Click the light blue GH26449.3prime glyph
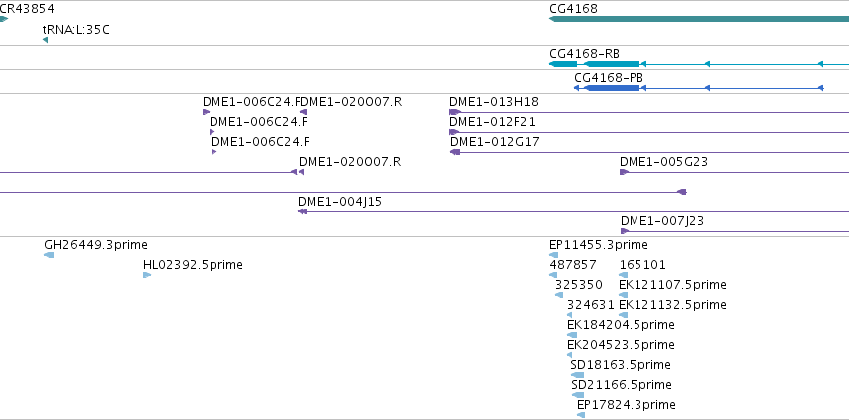Screen dimensions: 849x420 point(49,255)
